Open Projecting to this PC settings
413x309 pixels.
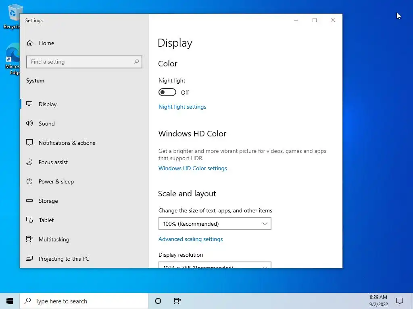tap(84, 259)
